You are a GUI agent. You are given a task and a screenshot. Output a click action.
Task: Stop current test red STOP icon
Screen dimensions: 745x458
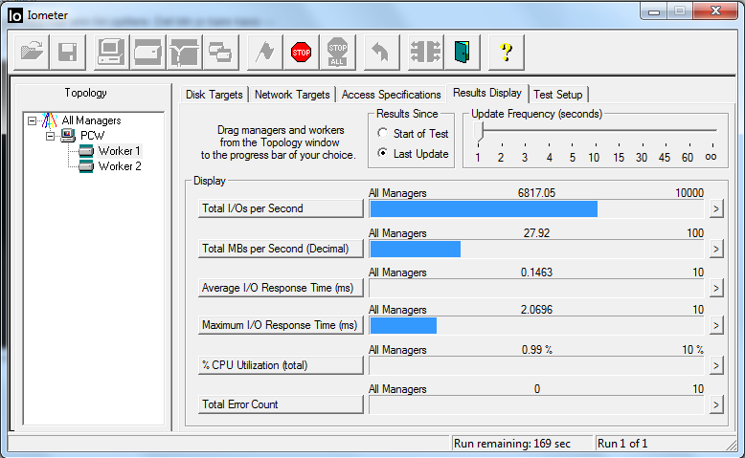pos(302,52)
